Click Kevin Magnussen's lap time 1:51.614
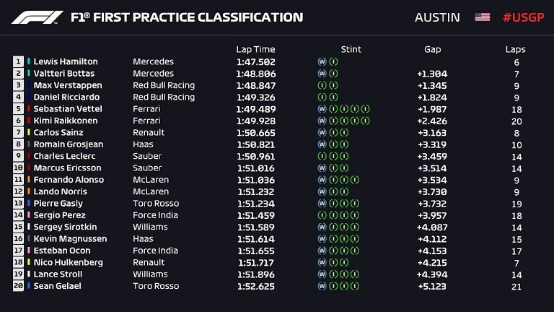 point(256,239)
